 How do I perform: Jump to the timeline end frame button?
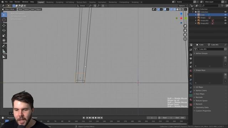click(x=102, y=118)
